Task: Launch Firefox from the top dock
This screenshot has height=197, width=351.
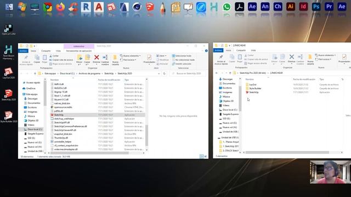Action: click(60, 7)
